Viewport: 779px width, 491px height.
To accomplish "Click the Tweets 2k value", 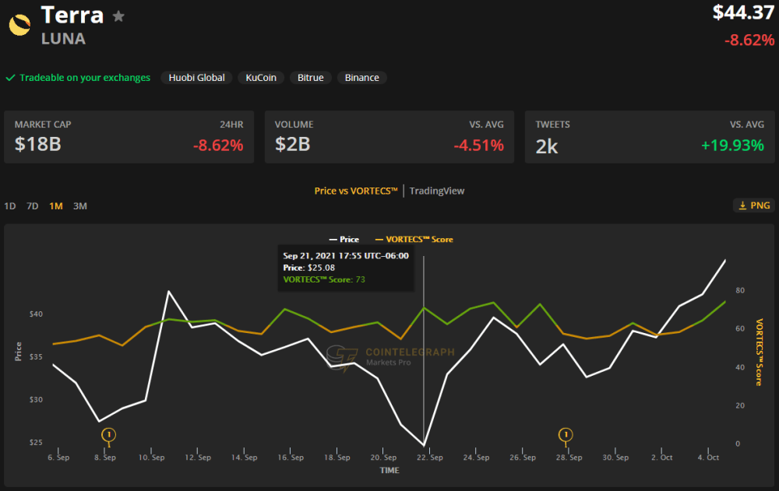I will tap(547, 146).
